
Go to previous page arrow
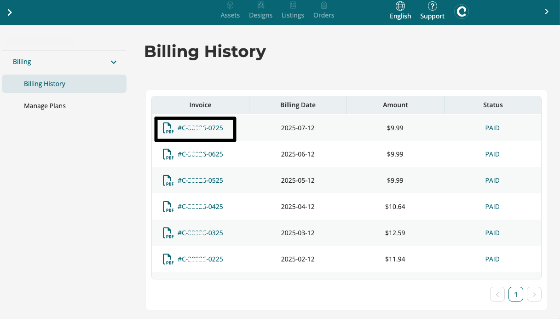(x=497, y=294)
